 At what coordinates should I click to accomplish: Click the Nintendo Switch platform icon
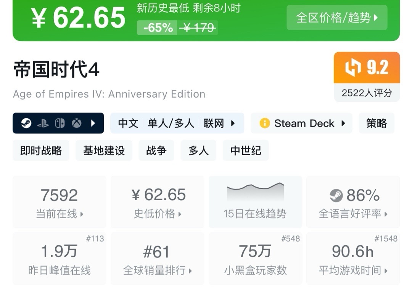60,123
